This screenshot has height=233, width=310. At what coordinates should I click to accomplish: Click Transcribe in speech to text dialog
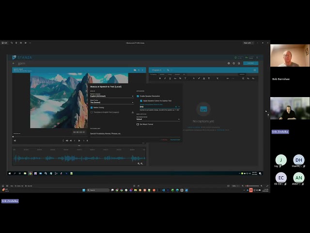pos(175,140)
